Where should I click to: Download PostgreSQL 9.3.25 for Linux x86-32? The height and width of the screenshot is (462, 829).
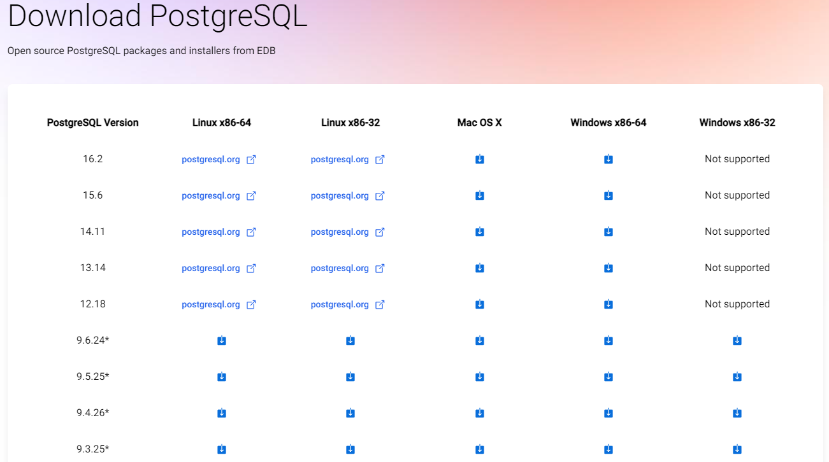click(350, 449)
